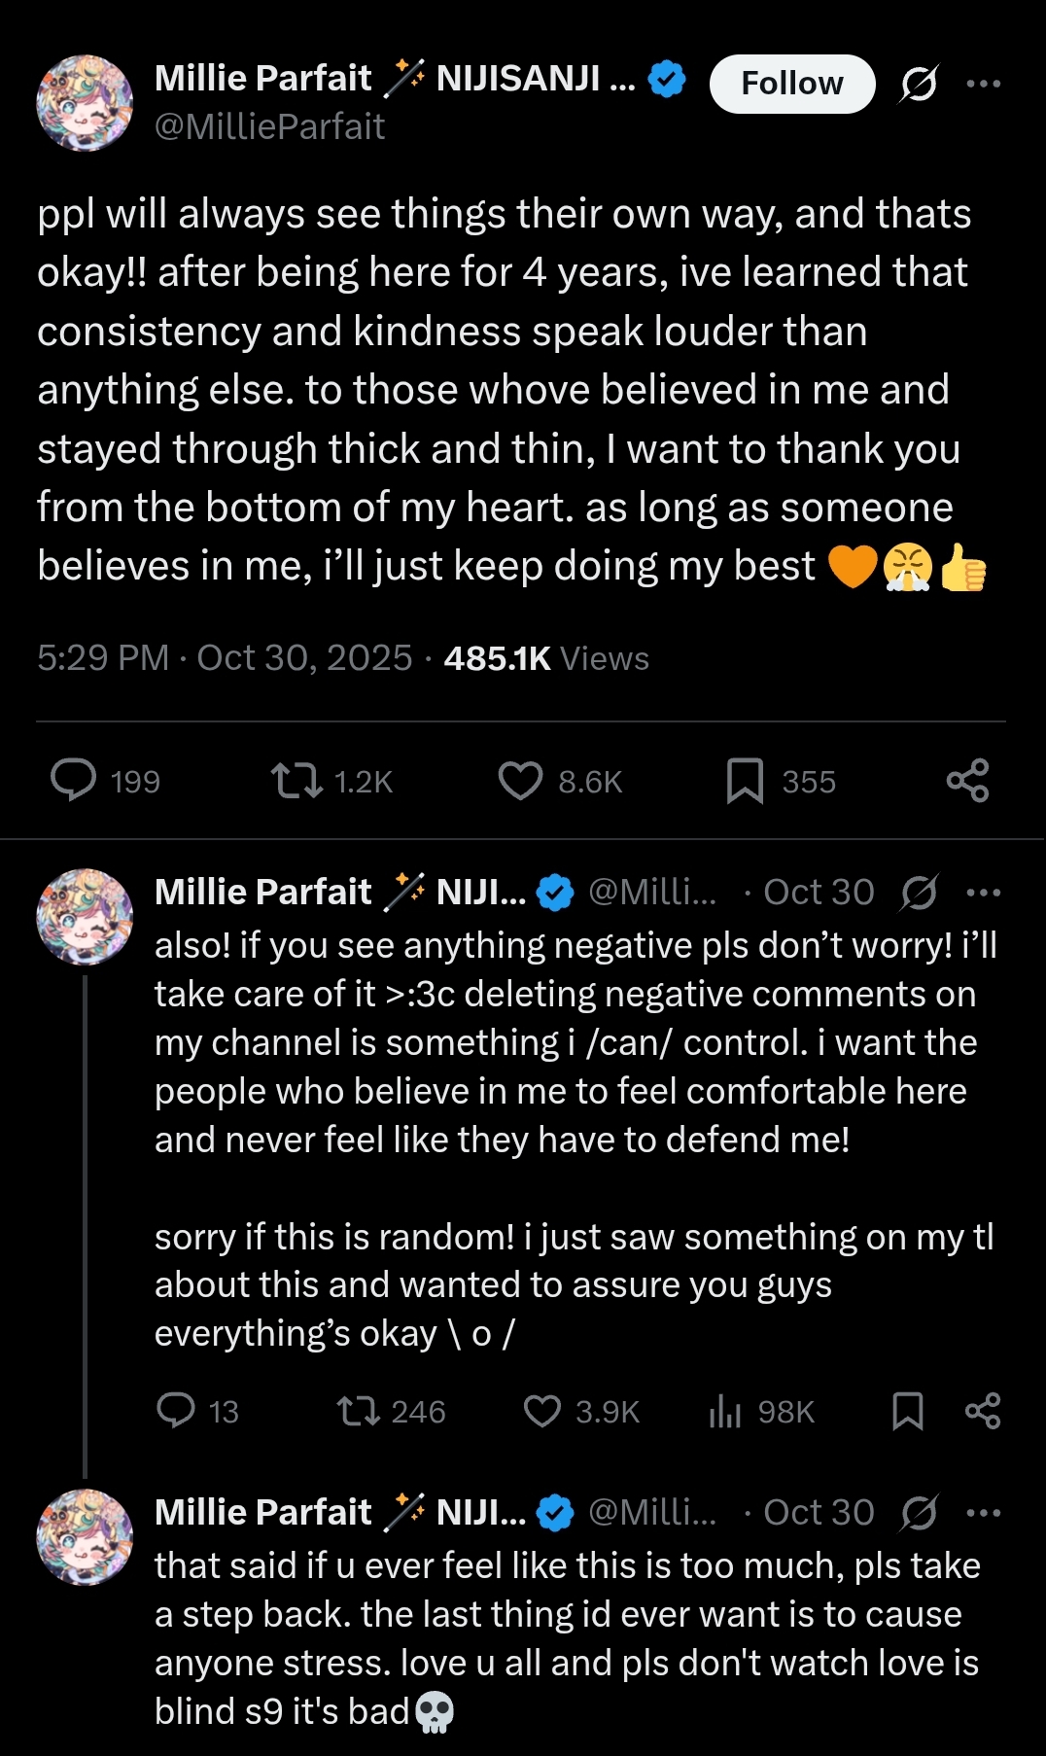The width and height of the screenshot is (1046, 1756).
Task: Open more options on the third post
Action: [983, 1513]
